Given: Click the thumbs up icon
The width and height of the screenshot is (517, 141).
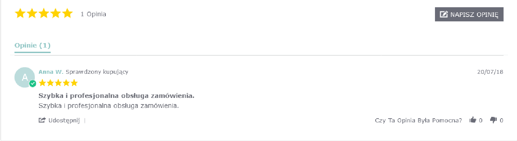Looking at the screenshot, I should pos(473,120).
